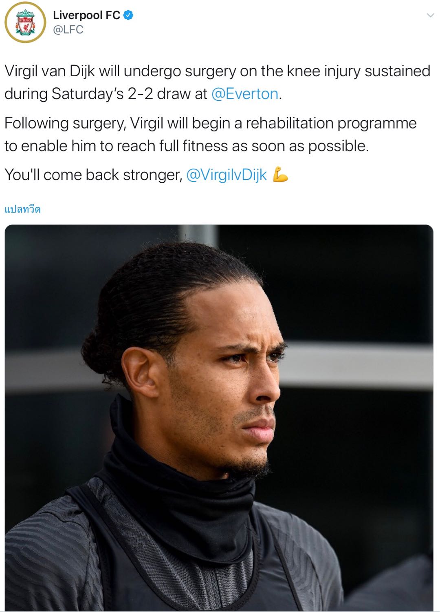
Task: Click the 'Following surgery, Virgil will begin' paragraph
Action: tap(211, 134)
